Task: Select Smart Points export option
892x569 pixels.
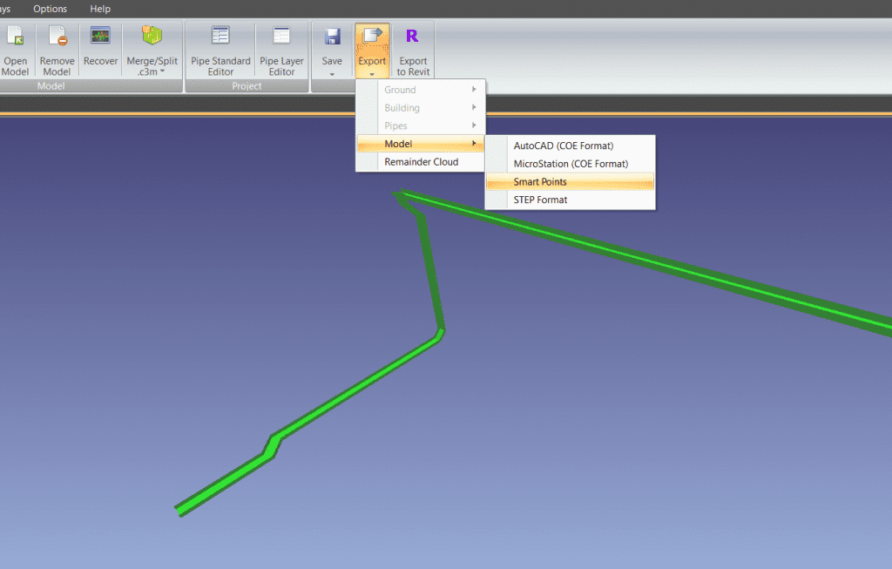Action: pos(570,181)
